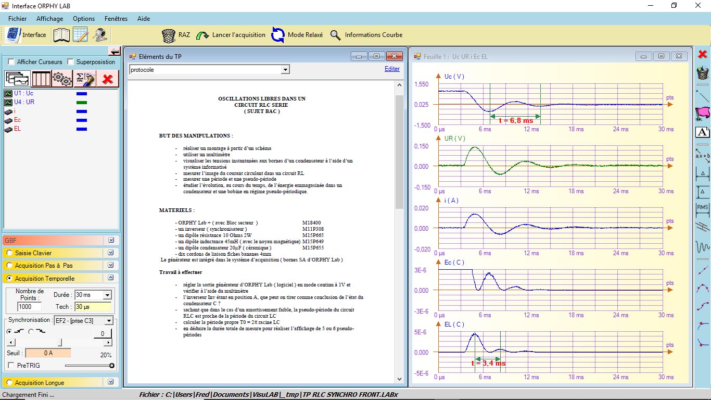This screenshot has height=400, width=711.
Task: Open Informations Courbe magnifier
Action: 366,35
